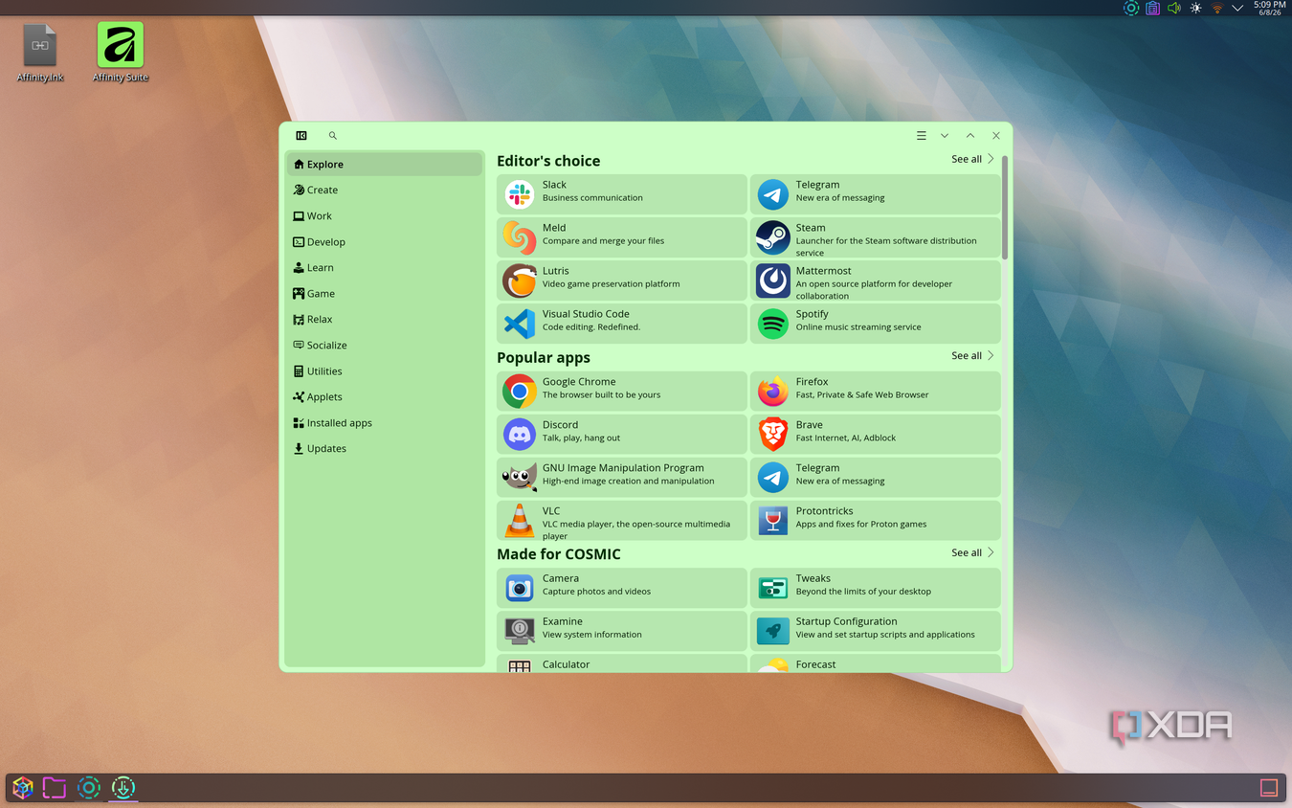
Task: Select the Brave browser icon
Action: [x=772, y=435]
